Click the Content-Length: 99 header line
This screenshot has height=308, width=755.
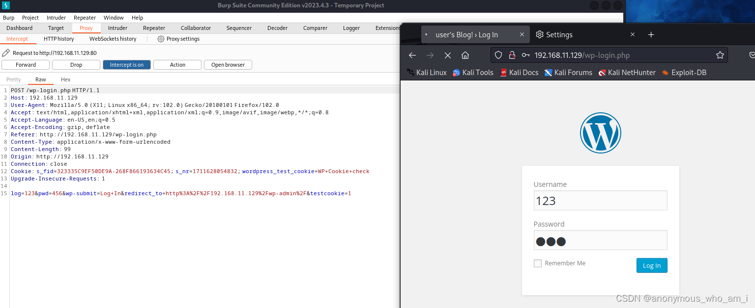(41, 149)
